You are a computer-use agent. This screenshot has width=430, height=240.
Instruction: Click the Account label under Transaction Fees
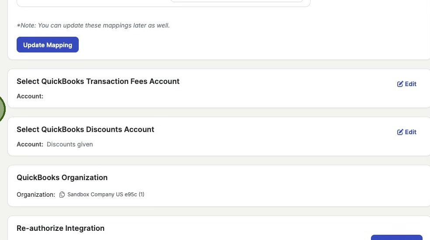30,96
